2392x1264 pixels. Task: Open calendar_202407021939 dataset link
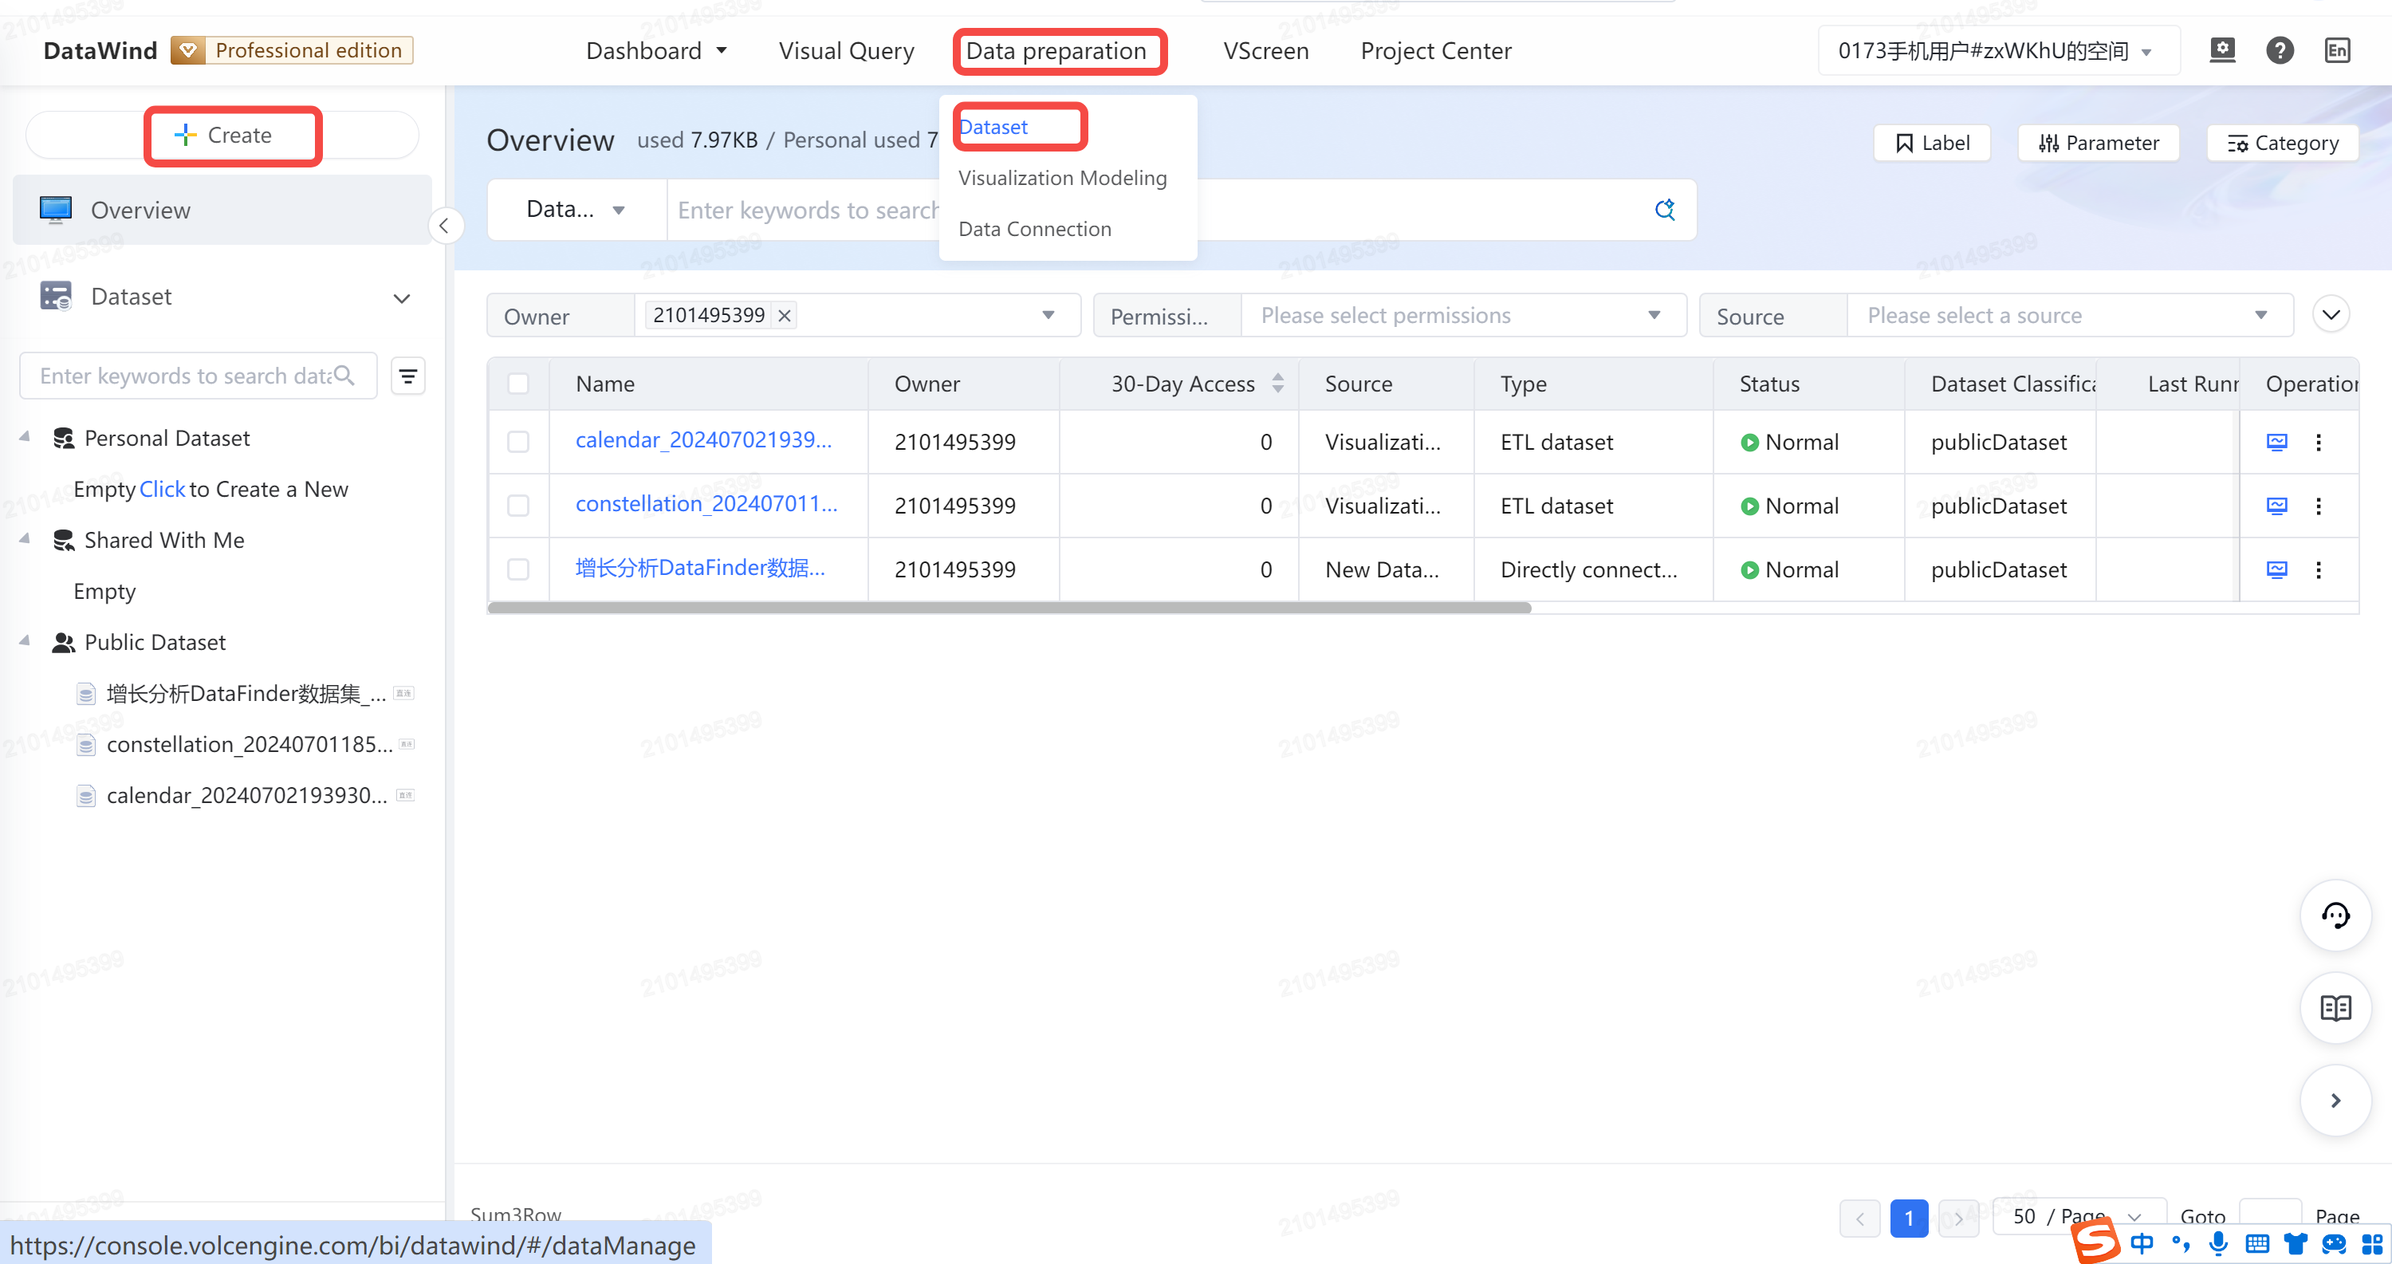point(703,440)
